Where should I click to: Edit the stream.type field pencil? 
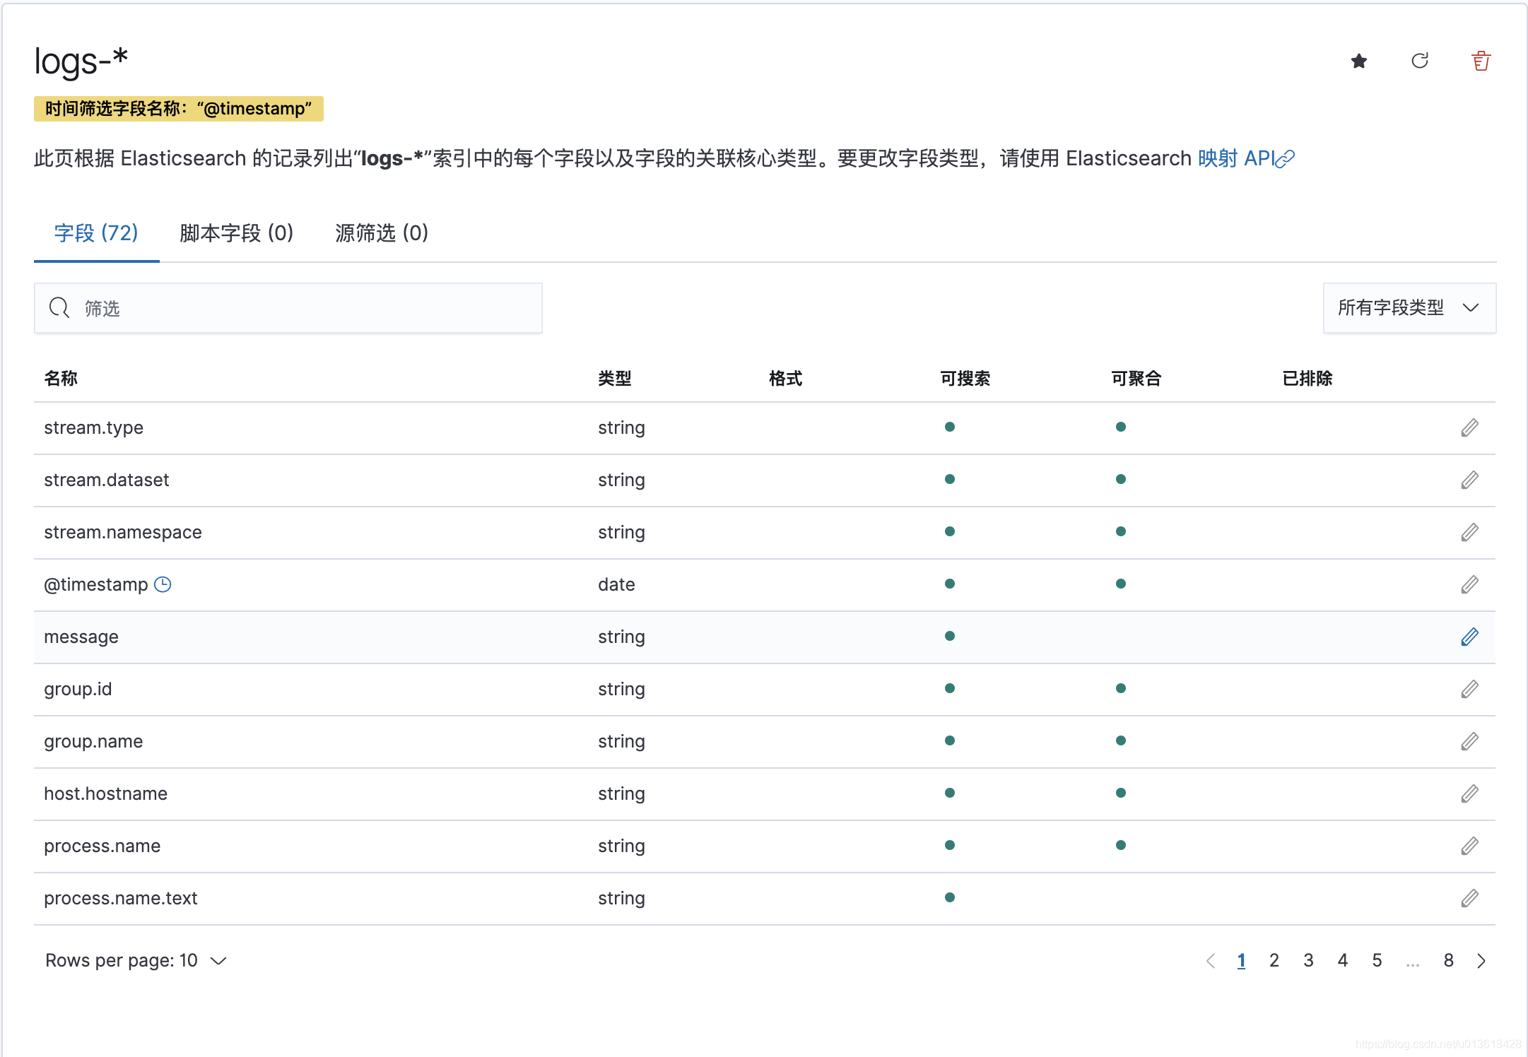1469,427
